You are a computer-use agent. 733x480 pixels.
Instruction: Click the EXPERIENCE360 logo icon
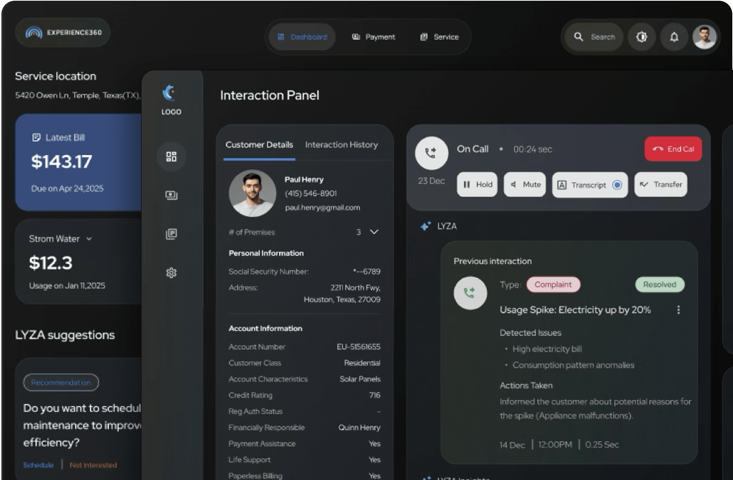tap(34, 32)
